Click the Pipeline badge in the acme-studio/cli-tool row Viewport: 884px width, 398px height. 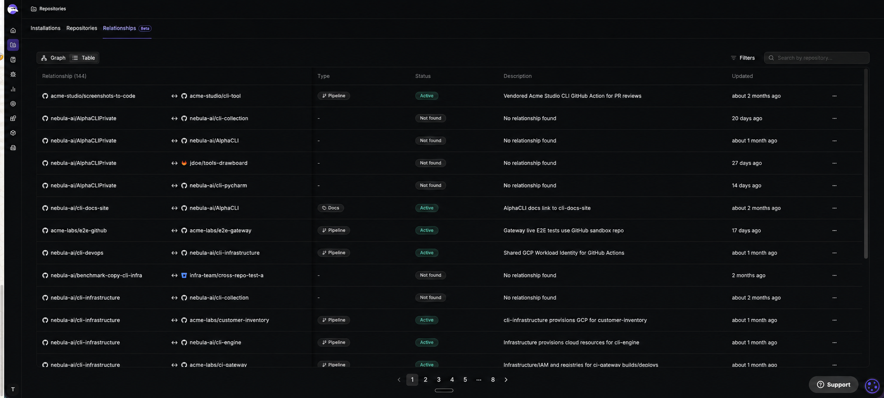[333, 96]
